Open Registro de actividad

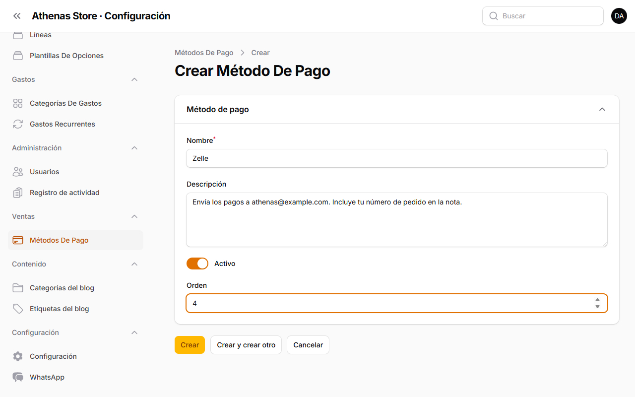[75, 193]
